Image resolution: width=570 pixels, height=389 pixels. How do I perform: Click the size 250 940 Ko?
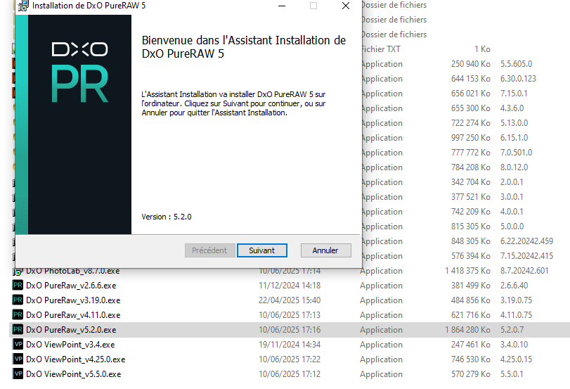pyautogui.click(x=471, y=64)
